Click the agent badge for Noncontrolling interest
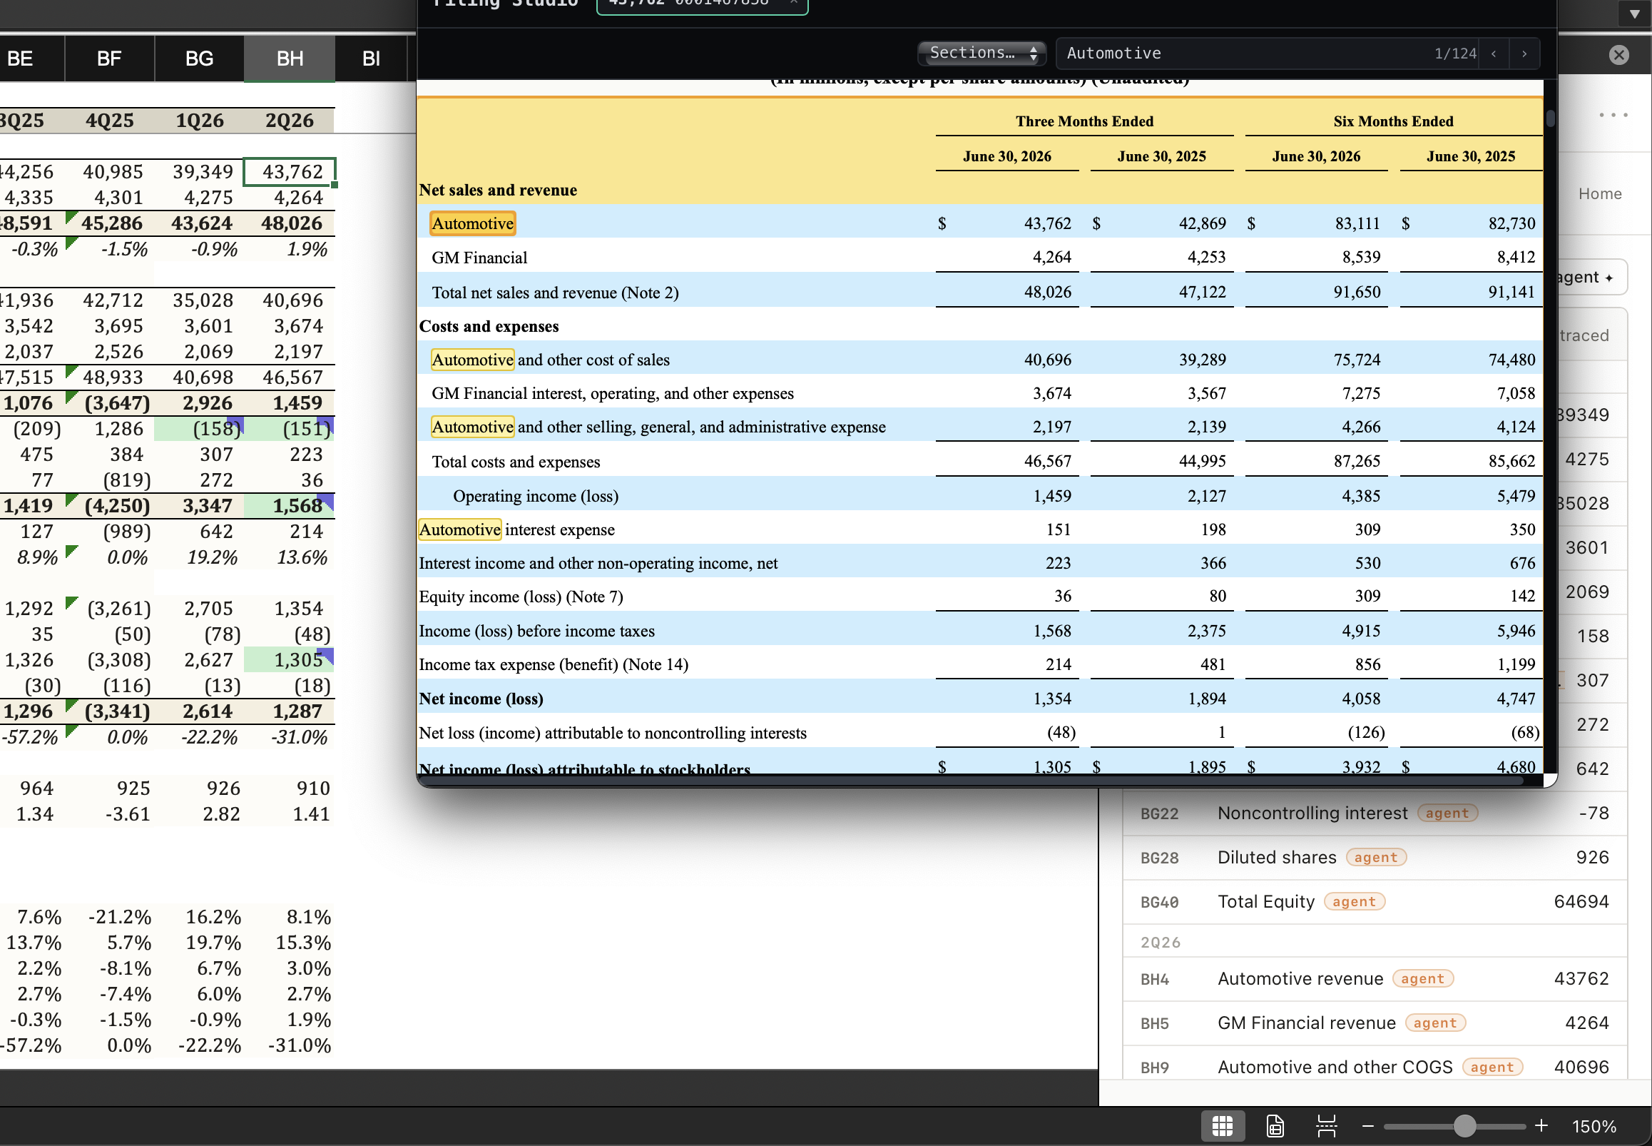Screen dimensions: 1652x1146 pyautogui.click(x=1447, y=813)
